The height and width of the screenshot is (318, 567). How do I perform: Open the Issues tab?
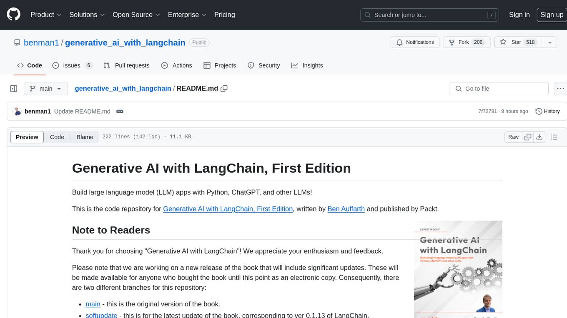[x=72, y=65]
